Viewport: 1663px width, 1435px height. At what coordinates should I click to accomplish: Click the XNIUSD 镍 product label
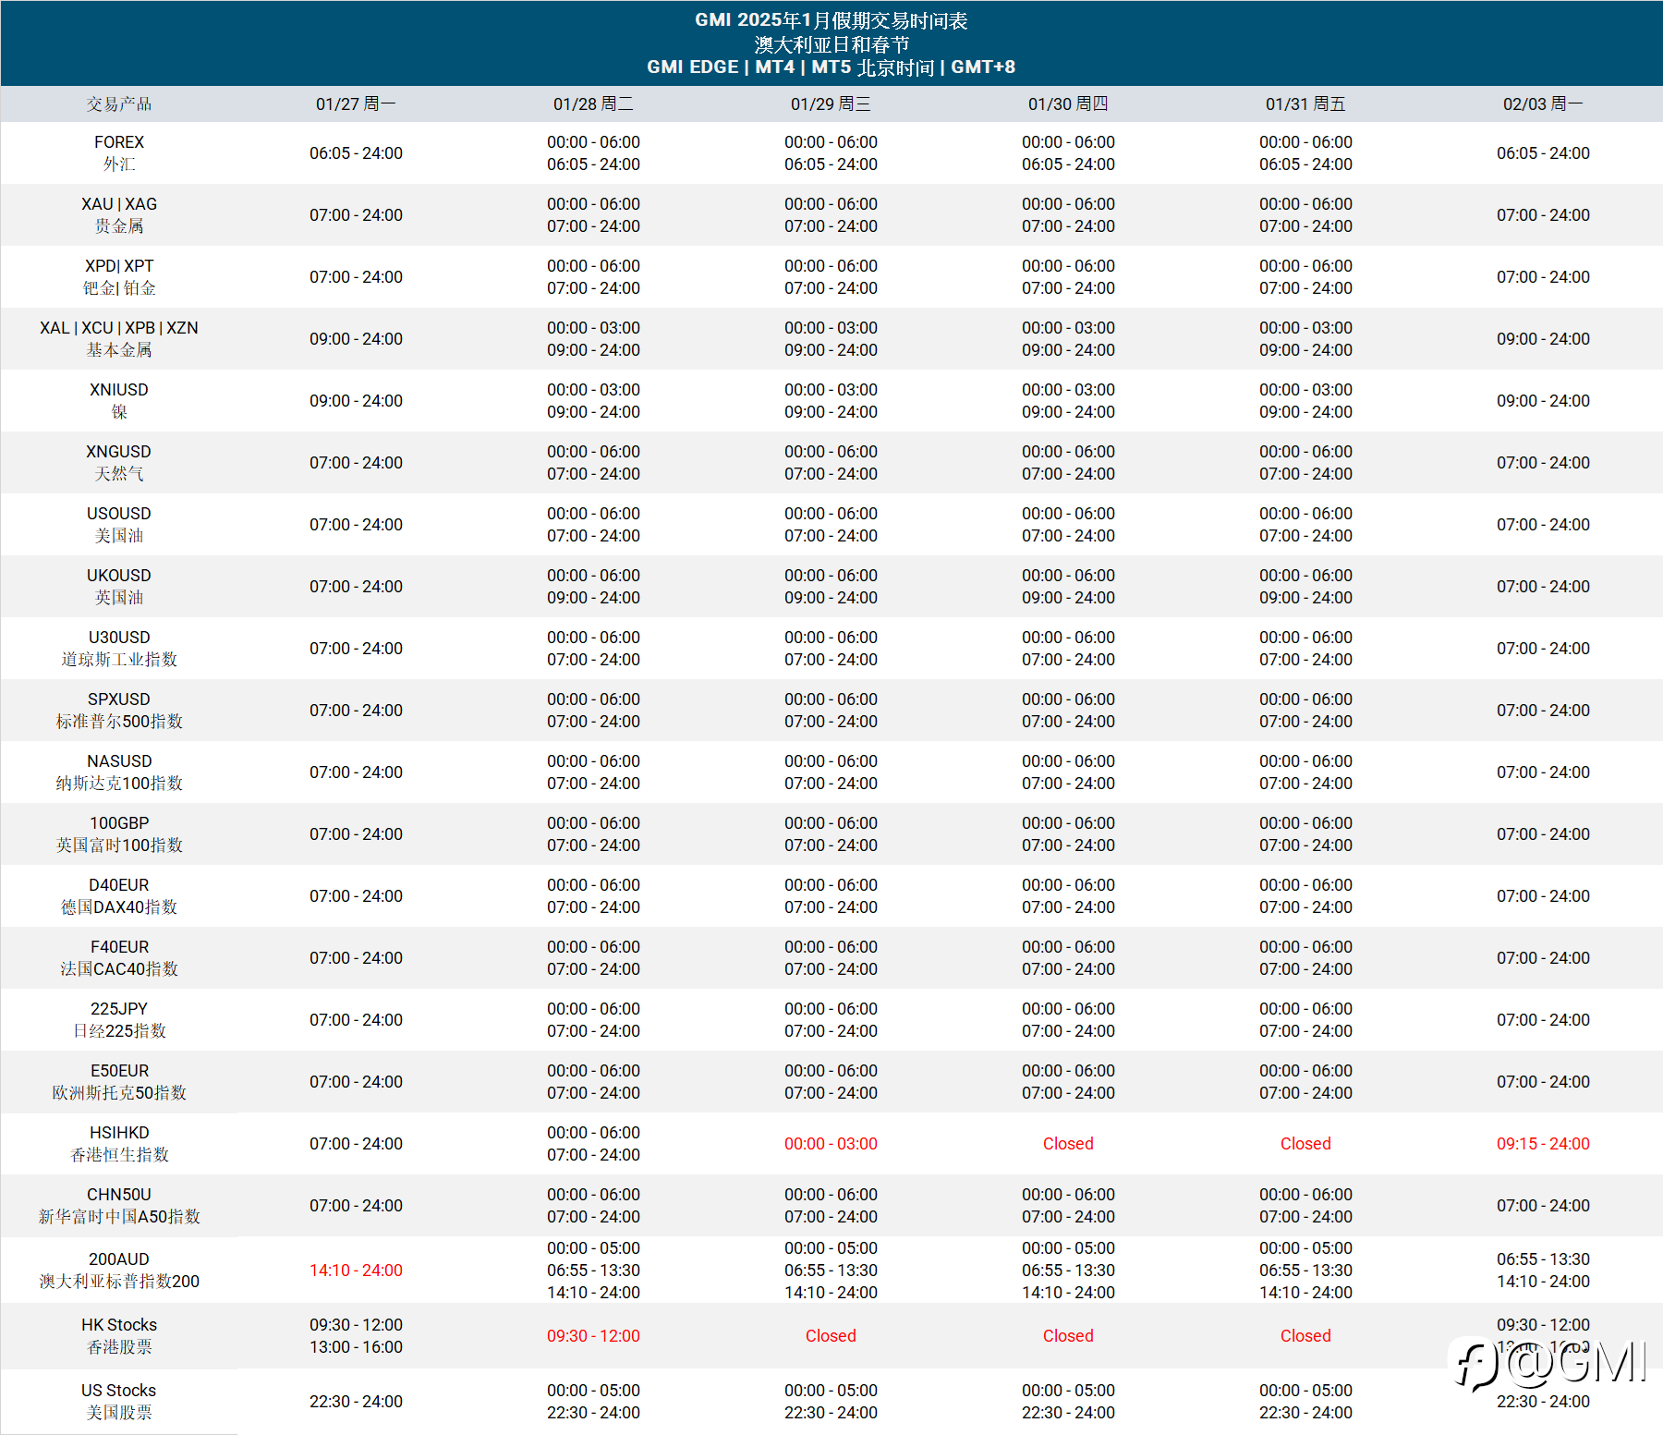coord(119,401)
